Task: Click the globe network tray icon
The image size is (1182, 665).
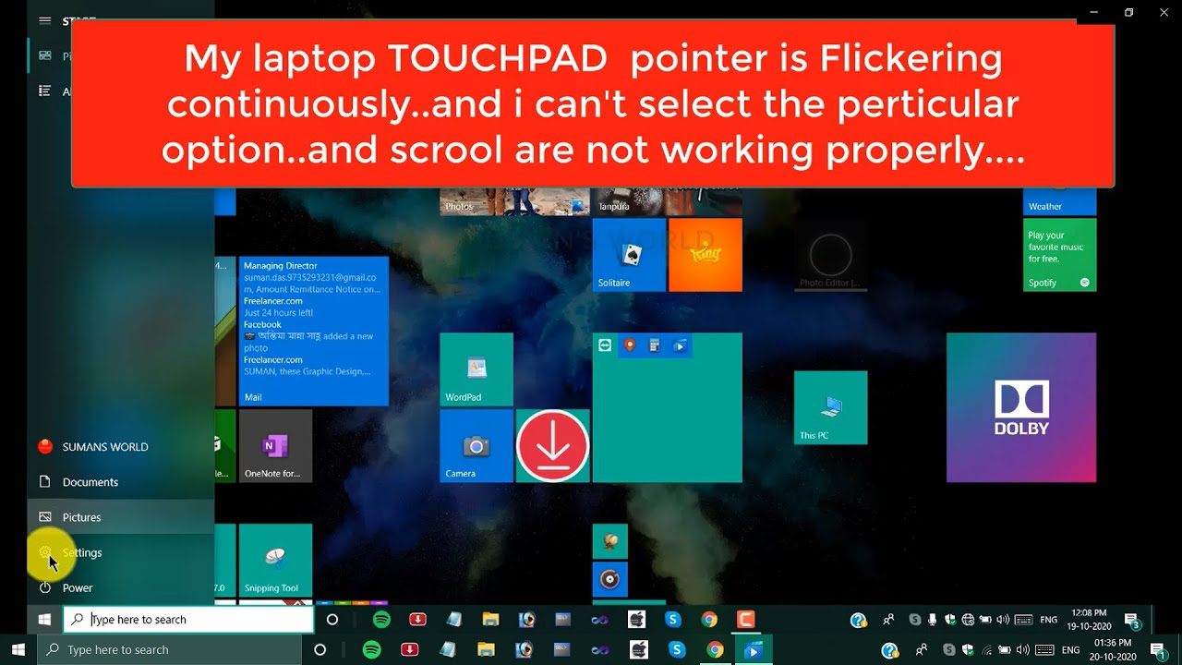Action: [x=968, y=620]
